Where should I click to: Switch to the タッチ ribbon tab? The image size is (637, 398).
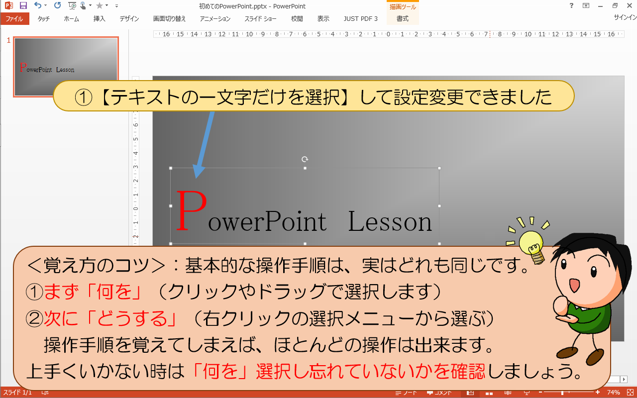click(43, 19)
